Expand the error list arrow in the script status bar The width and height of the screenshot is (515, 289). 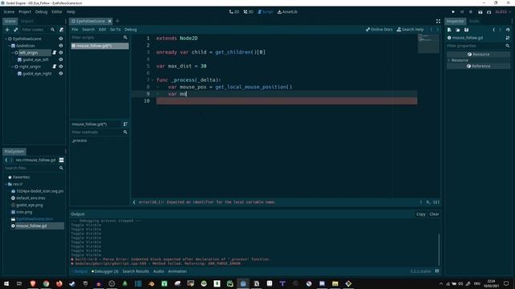click(134, 202)
